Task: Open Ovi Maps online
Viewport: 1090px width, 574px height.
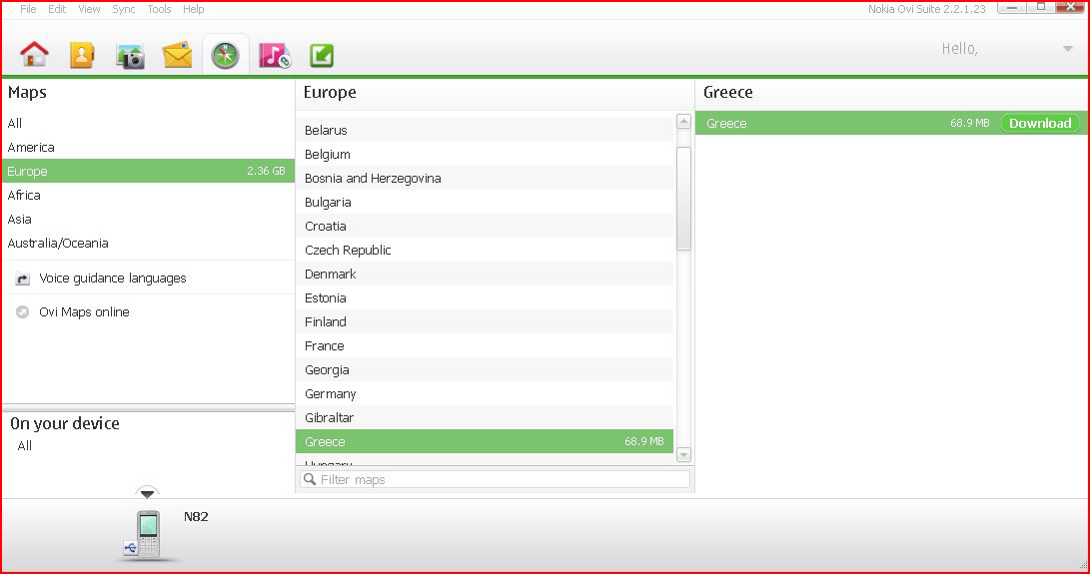Action: [x=84, y=312]
